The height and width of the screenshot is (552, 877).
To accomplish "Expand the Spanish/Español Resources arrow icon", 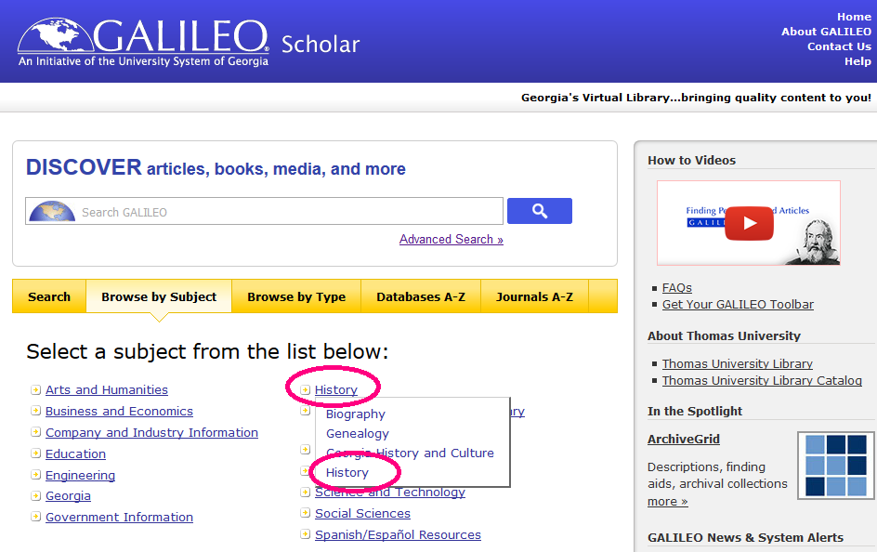I will click(305, 534).
